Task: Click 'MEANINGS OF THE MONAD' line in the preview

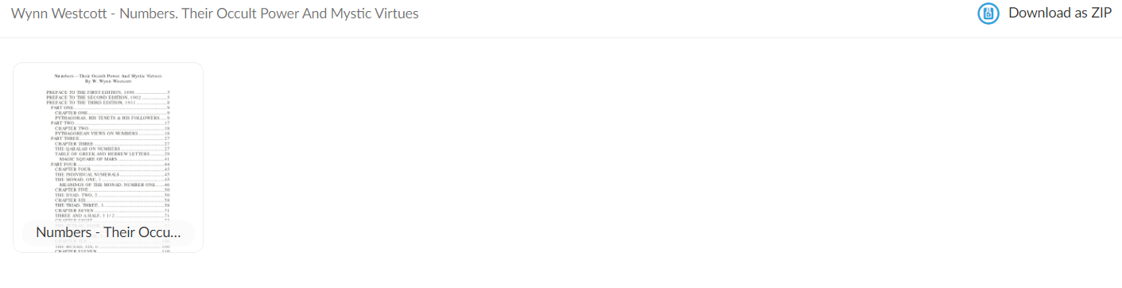Action: tap(107, 184)
